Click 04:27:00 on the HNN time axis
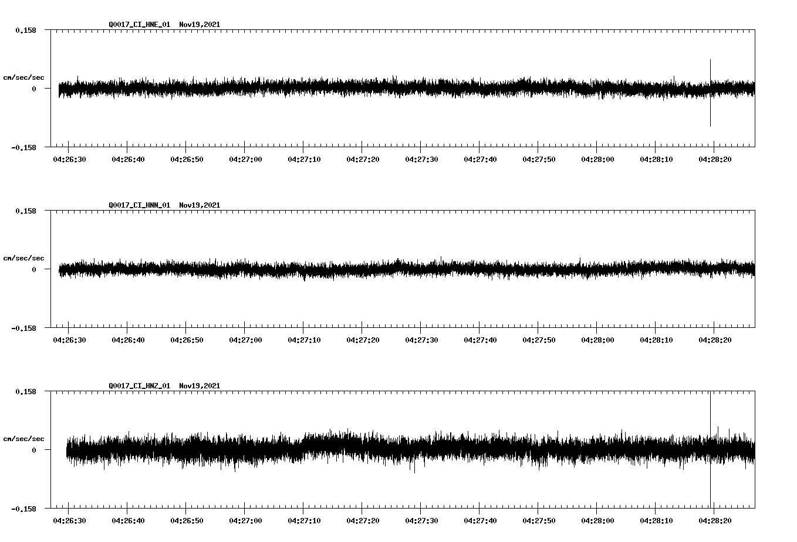This screenshot has height=542, width=797. [x=245, y=340]
